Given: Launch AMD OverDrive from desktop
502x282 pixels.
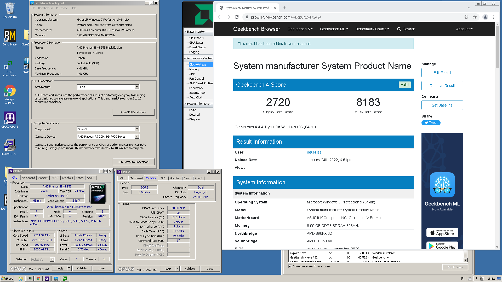Looking at the screenshot, I should pyautogui.click(x=10, y=68).
